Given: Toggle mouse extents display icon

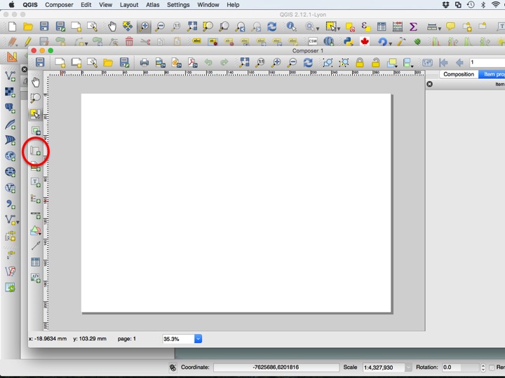Looking at the screenshot, I should click(x=173, y=367).
